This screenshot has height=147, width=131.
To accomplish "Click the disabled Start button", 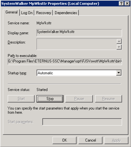I will click(x=21, y=99).
